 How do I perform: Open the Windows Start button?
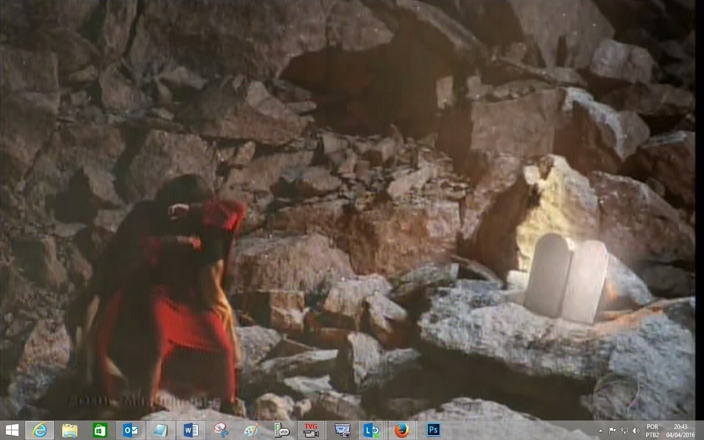click(x=12, y=430)
